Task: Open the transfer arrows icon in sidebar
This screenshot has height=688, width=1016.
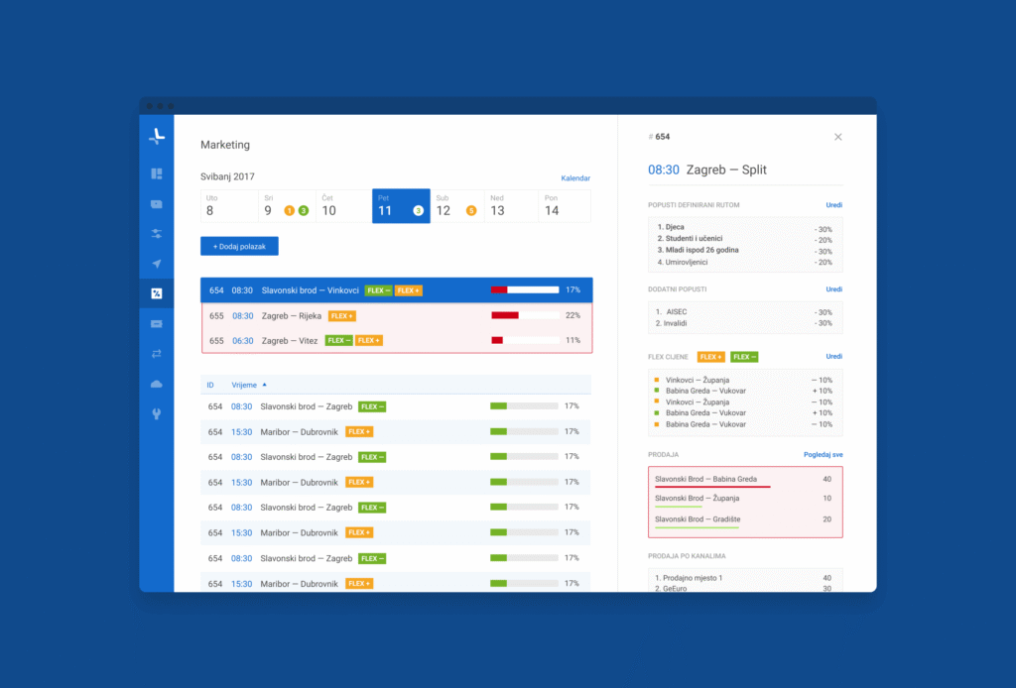Action: tap(157, 353)
